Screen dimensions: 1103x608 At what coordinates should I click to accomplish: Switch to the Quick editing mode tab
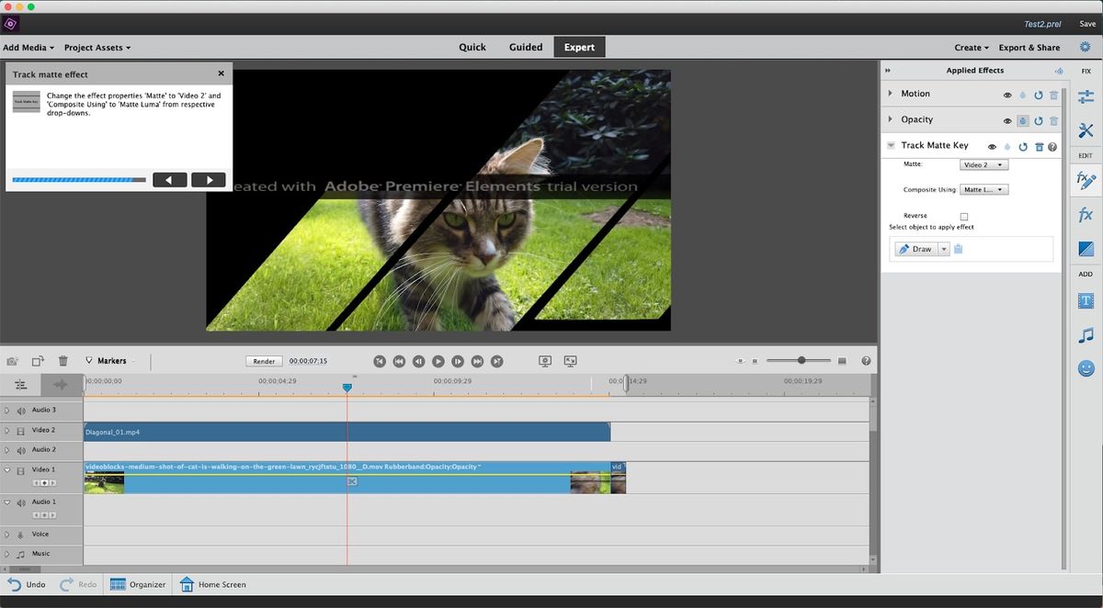[472, 46]
